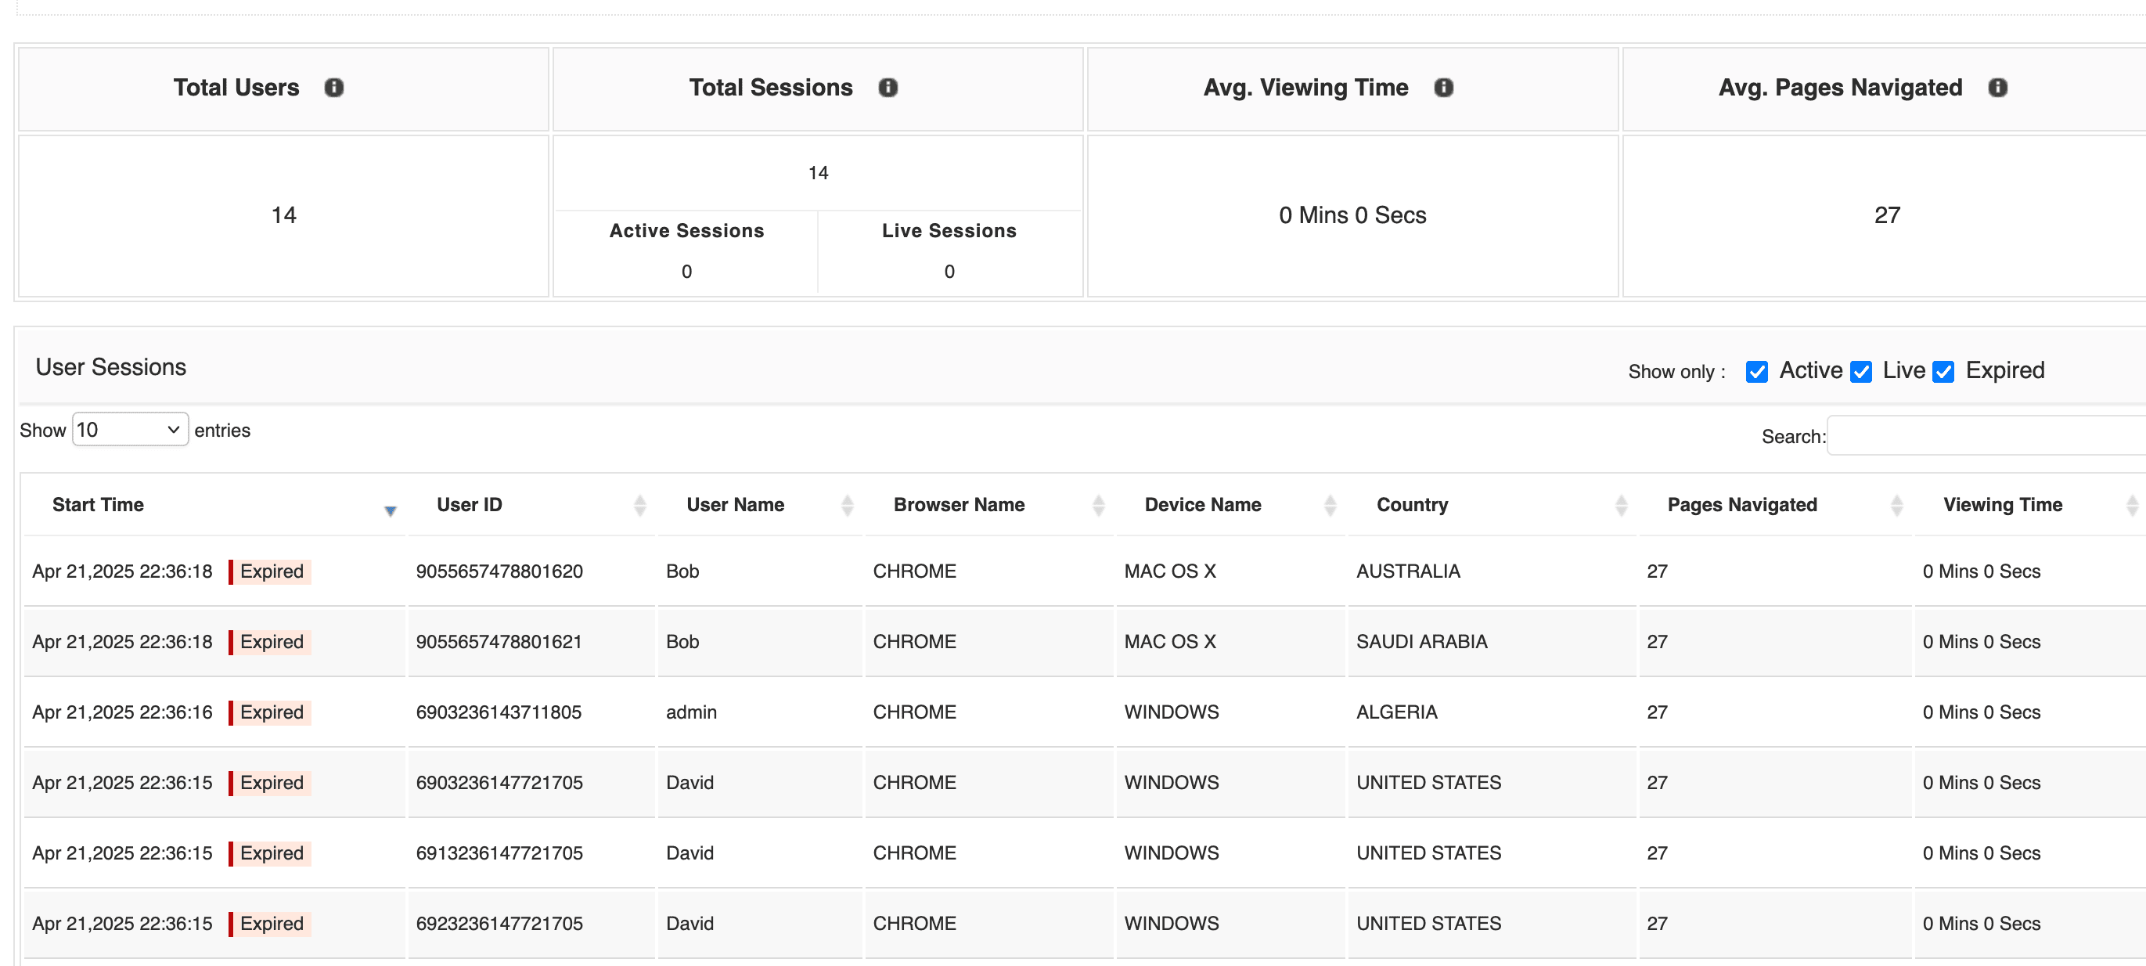Open the Show entries count dropdown
The height and width of the screenshot is (966, 2146).
click(130, 429)
